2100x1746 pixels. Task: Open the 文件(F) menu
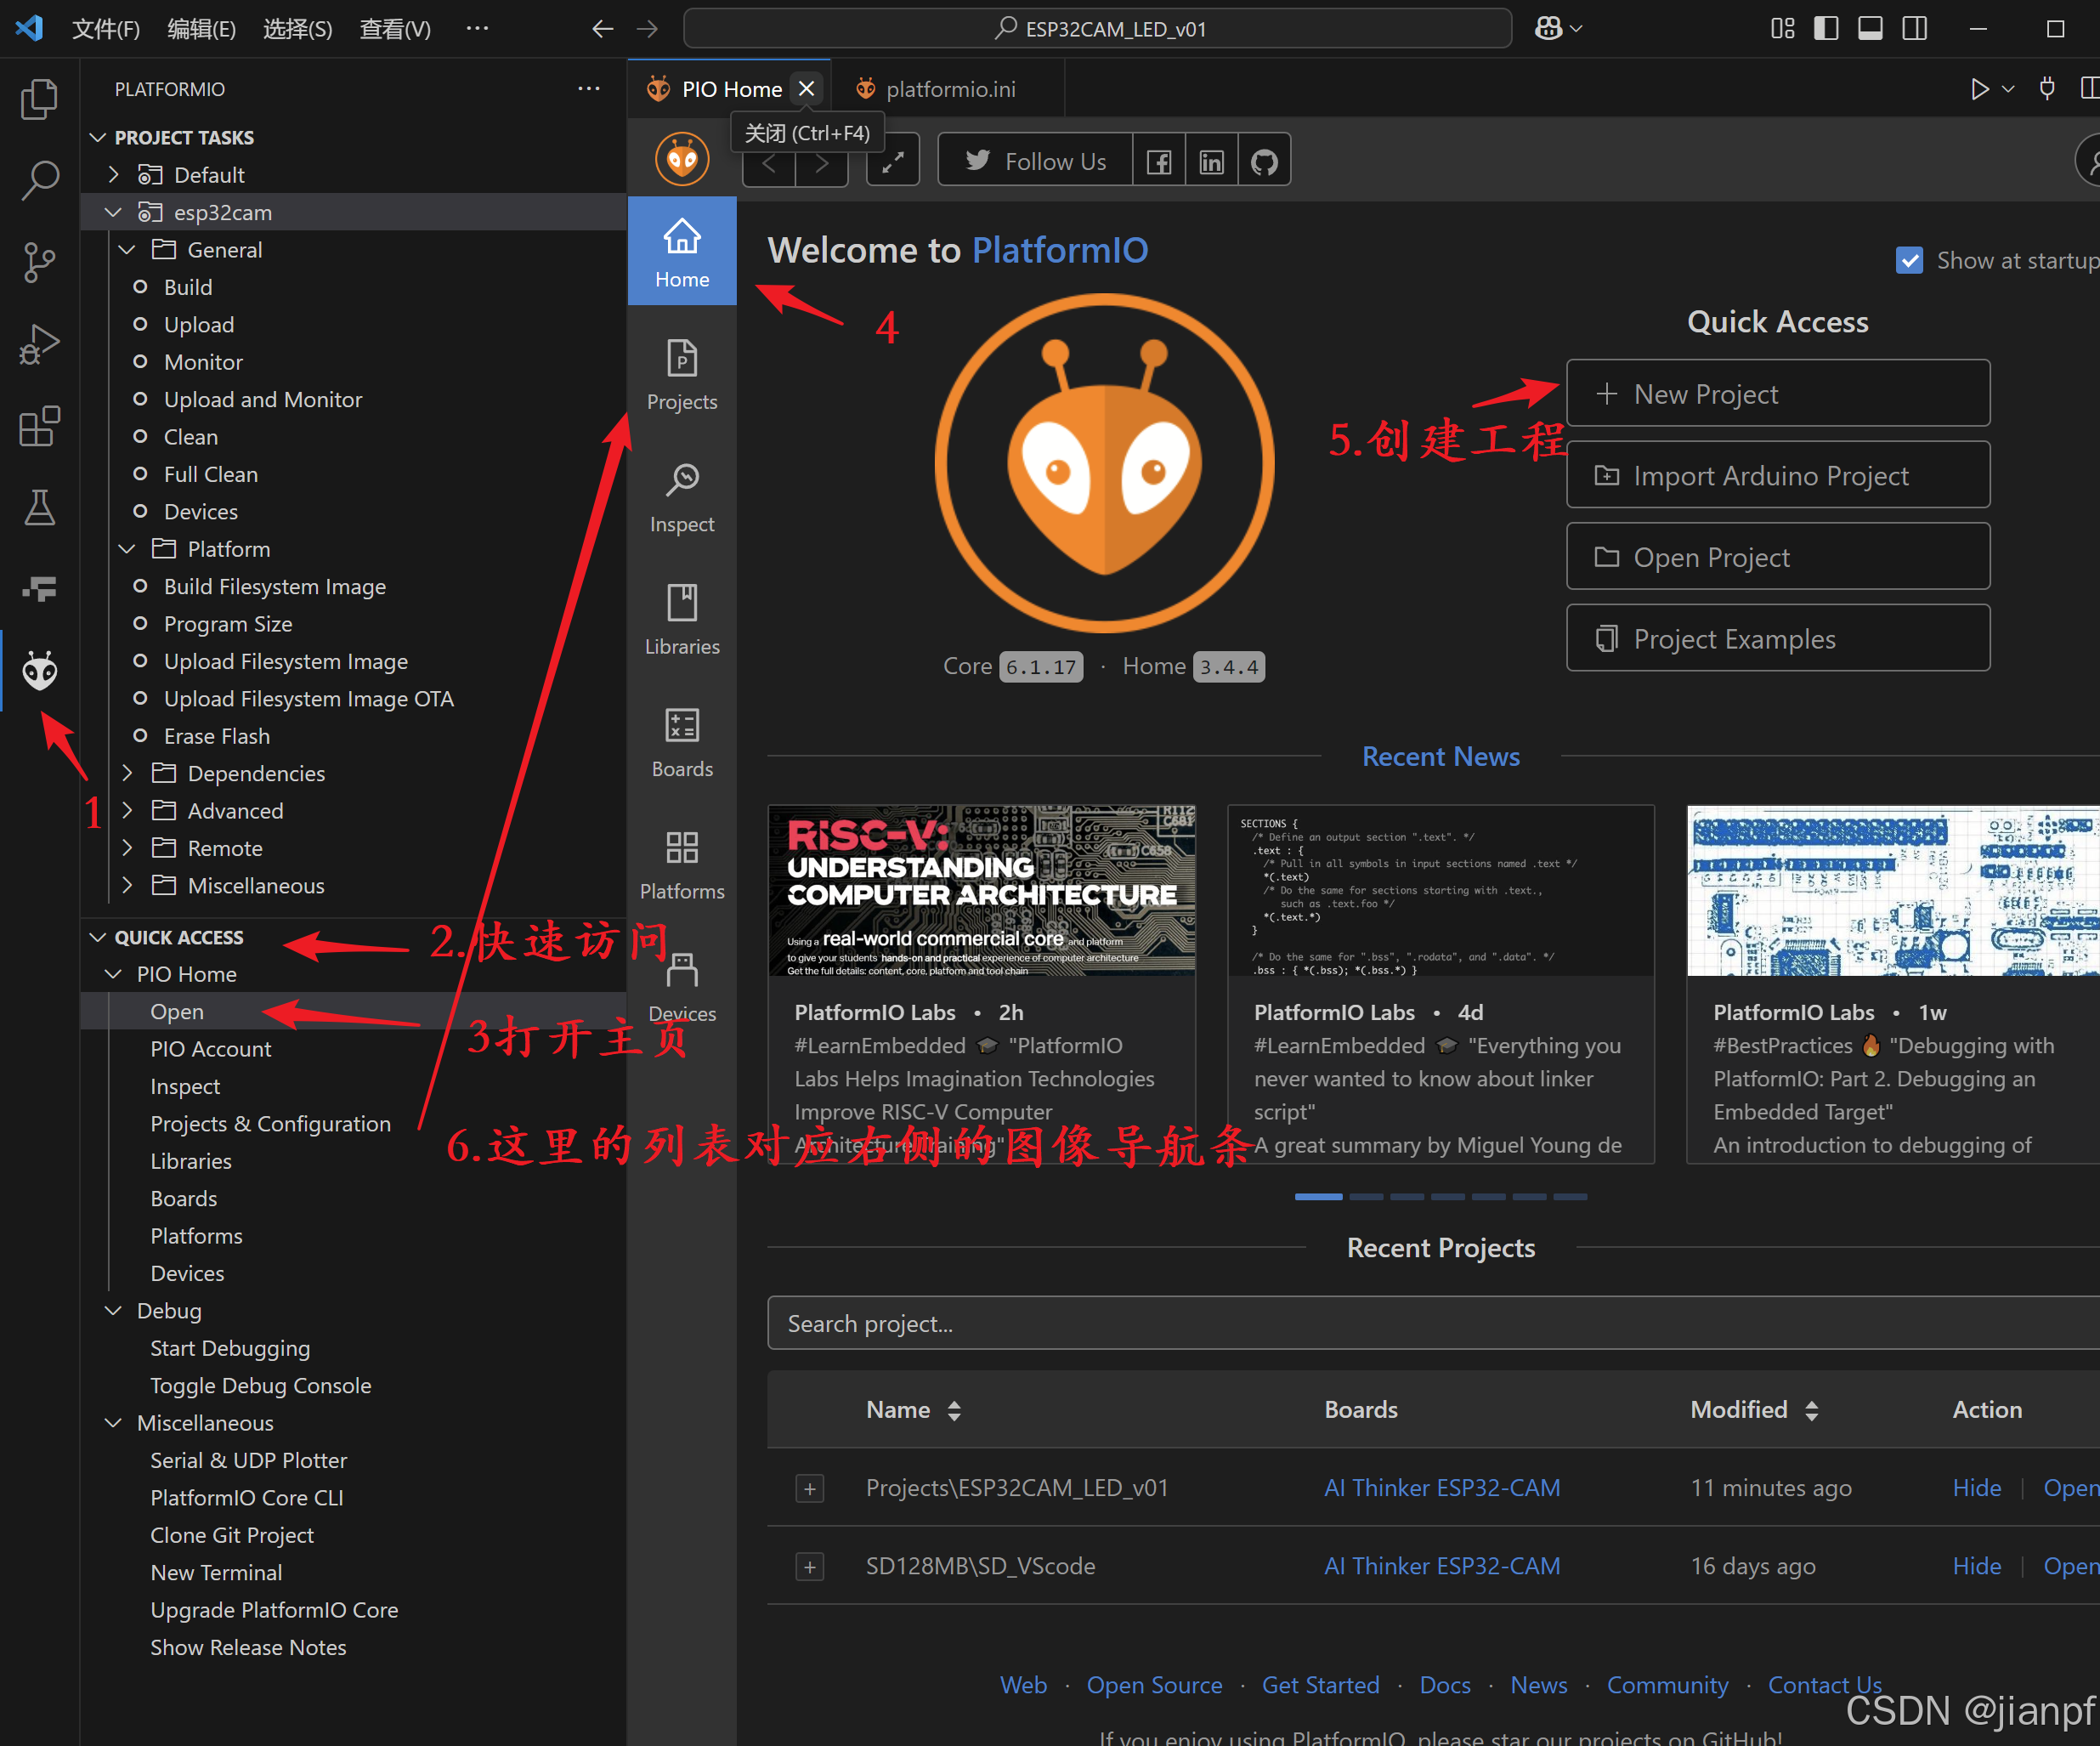[x=105, y=29]
